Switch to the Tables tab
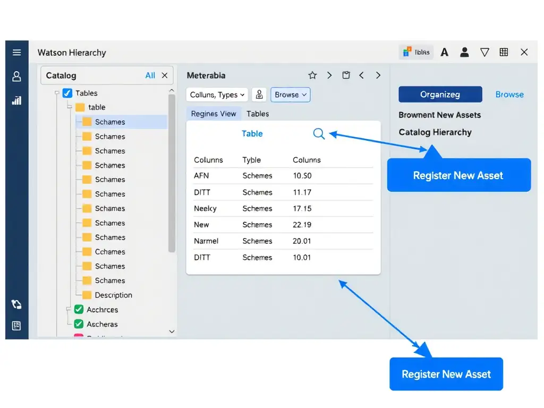This screenshot has height=408, width=544. [258, 114]
